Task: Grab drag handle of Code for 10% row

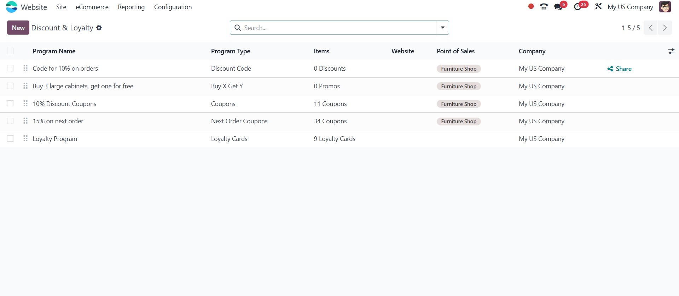Action: pyautogui.click(x=25, y=68)
